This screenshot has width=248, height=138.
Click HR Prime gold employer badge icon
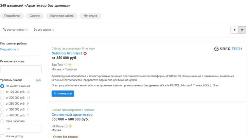point(70,126)
